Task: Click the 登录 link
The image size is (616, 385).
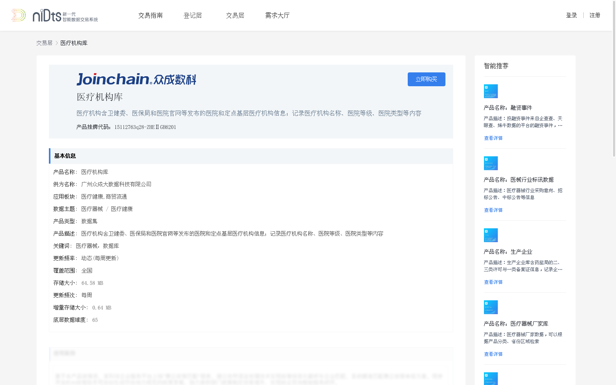Action: coord(571,15)
